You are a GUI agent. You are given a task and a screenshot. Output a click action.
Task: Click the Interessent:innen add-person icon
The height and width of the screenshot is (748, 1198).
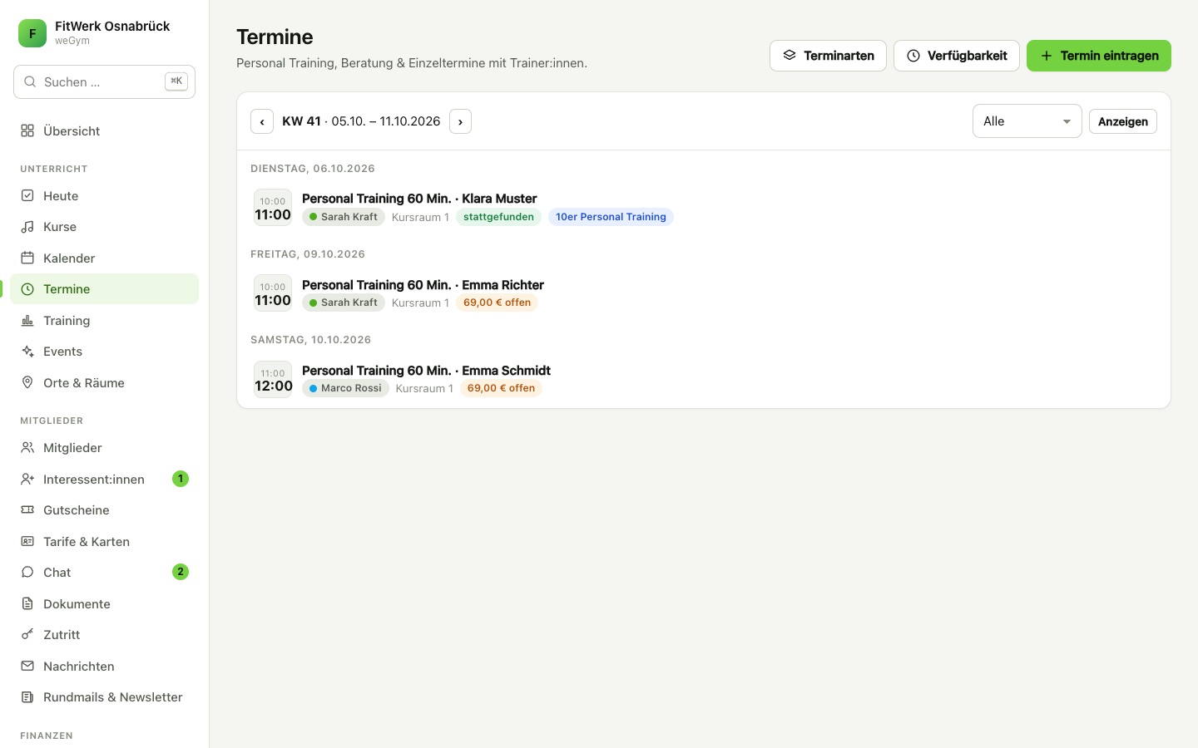(27, 479)
